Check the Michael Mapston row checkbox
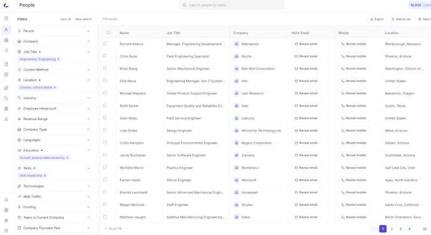The width and height of the screenshot is (431, 235). coord(105,93)
